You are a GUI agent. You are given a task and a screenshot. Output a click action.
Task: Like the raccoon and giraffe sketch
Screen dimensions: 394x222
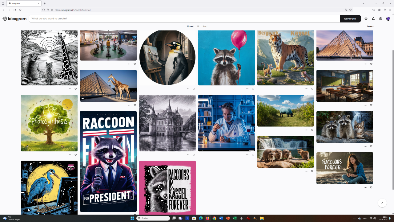(76, 89)
